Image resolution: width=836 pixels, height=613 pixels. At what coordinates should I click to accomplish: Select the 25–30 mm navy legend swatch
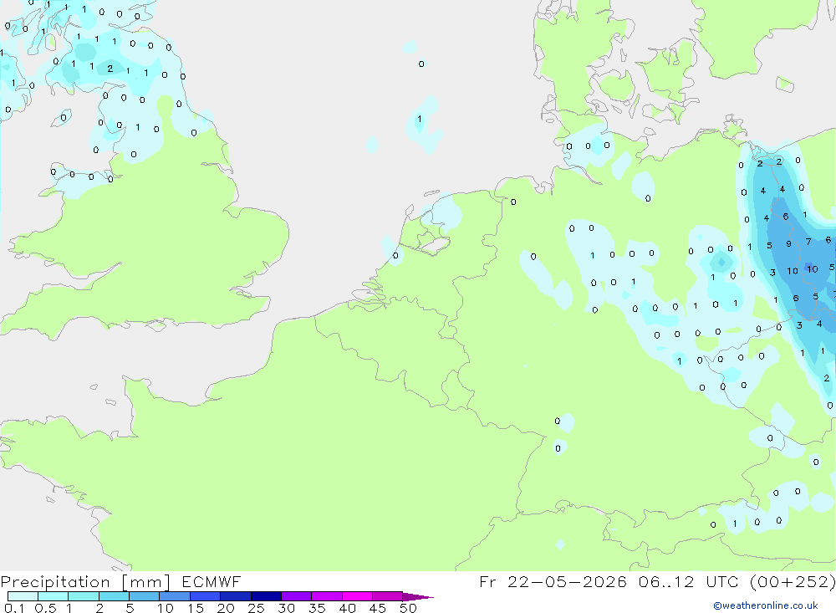point(266,596)
